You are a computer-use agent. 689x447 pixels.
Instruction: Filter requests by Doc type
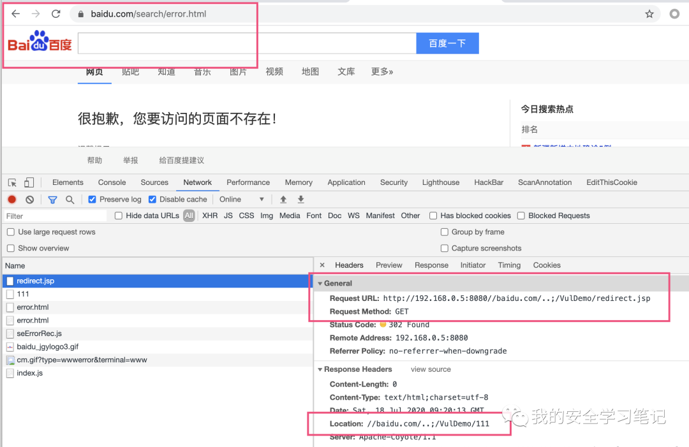[334, 216]
